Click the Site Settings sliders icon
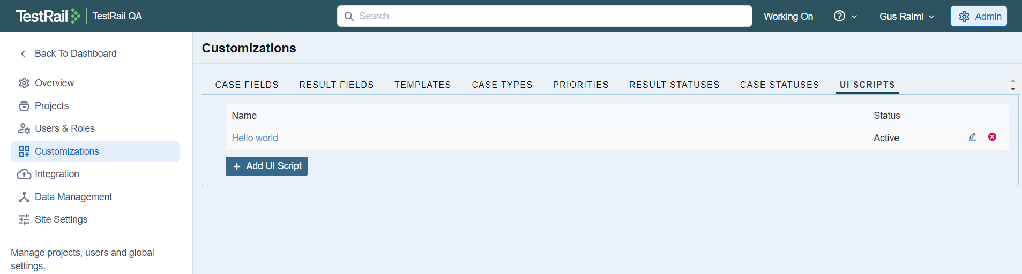This screenshot has width=1022, height=274. click(x=24, y=219)
